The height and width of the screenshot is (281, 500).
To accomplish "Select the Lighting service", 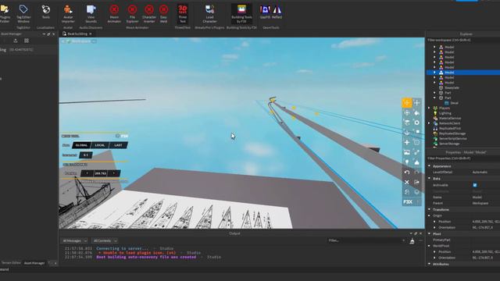I will click(x=445, y=113).
